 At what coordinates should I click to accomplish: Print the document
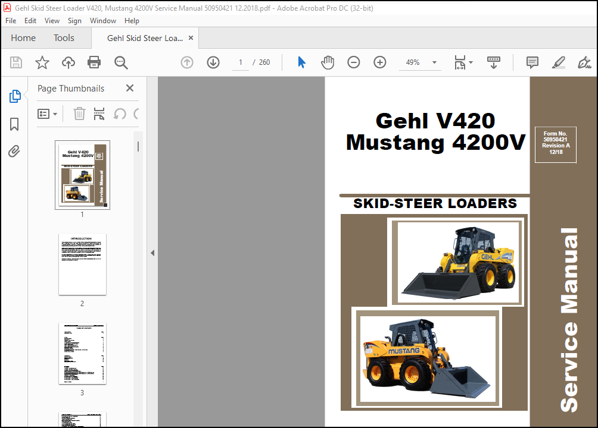click(94, 62)
